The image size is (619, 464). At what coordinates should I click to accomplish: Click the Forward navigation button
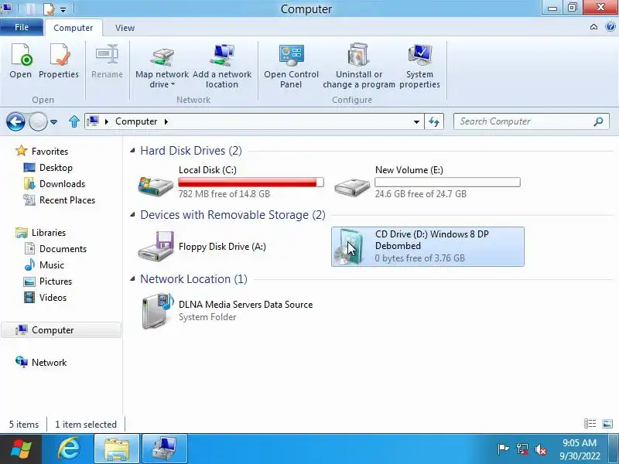pyautogui.click(x=38, y=121)
